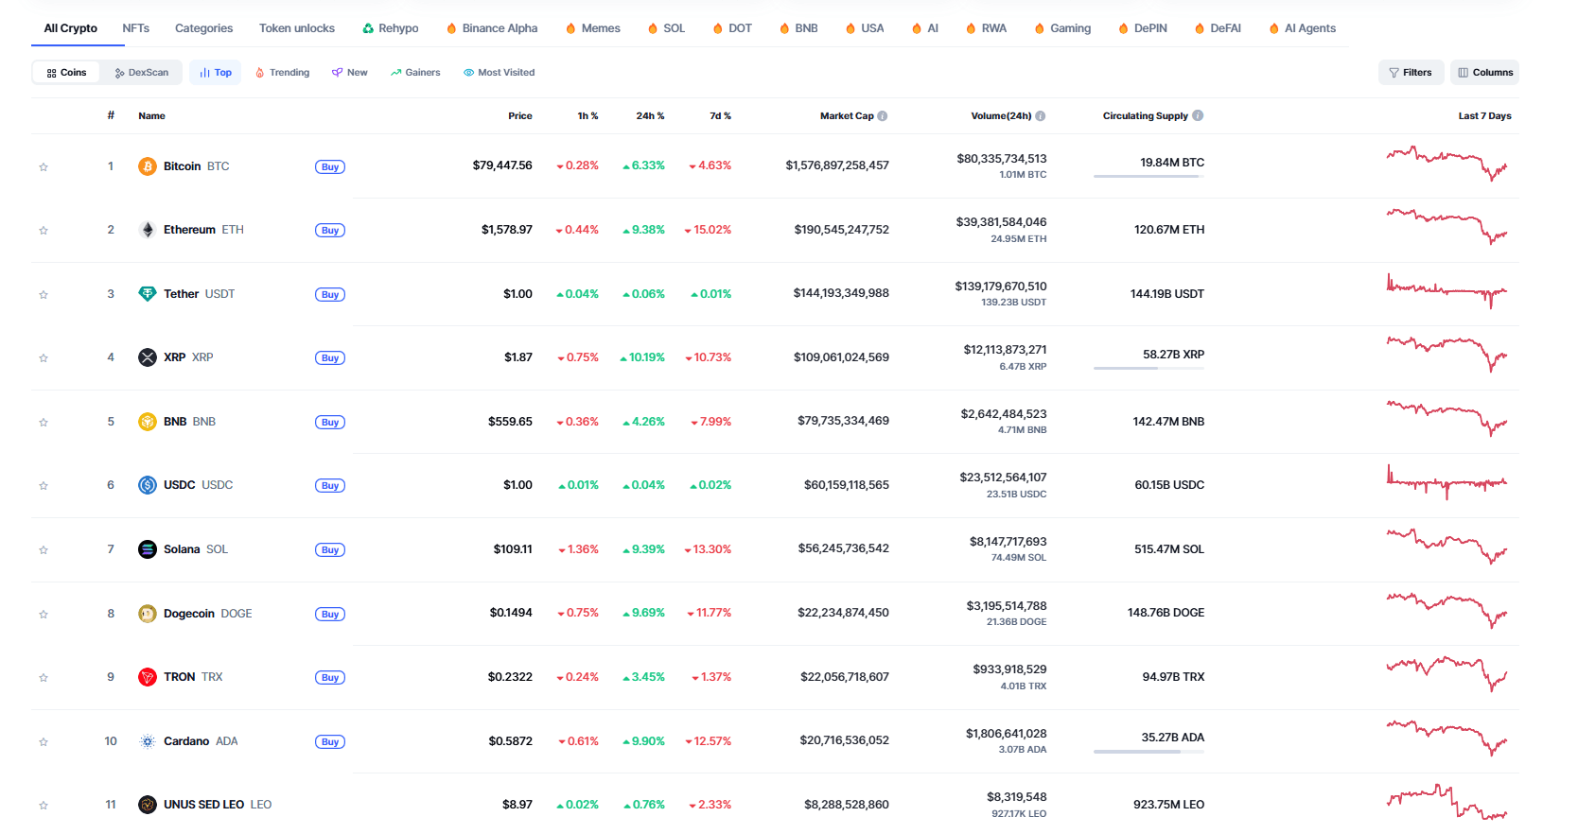Add Ethereum to watchlist with star
The width and height of the screenshot is (1578, 834).
(x=44, y=231)
